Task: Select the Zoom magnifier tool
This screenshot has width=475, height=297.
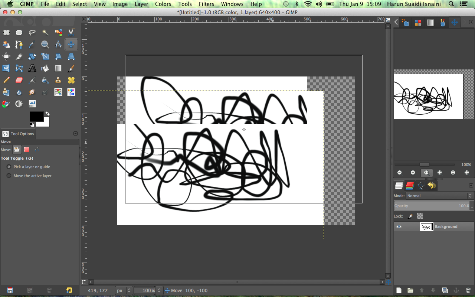Action: point(45,45)
